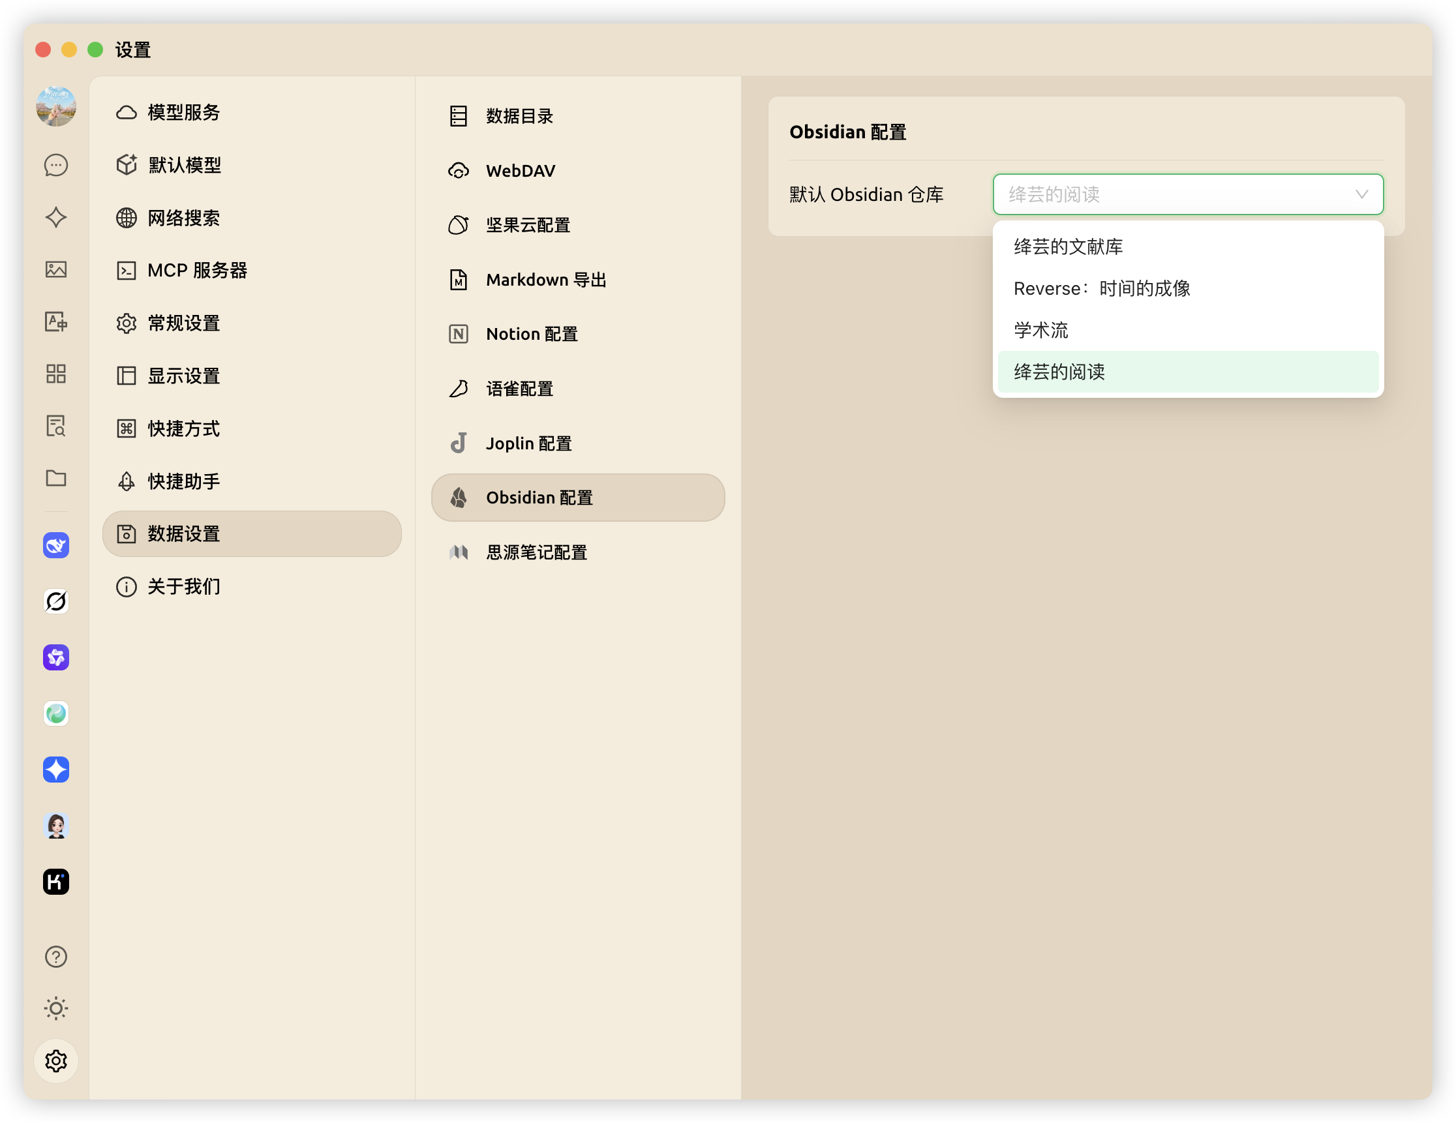
Task: Open MCP 服务器 settings section
Action: [198, 271]
